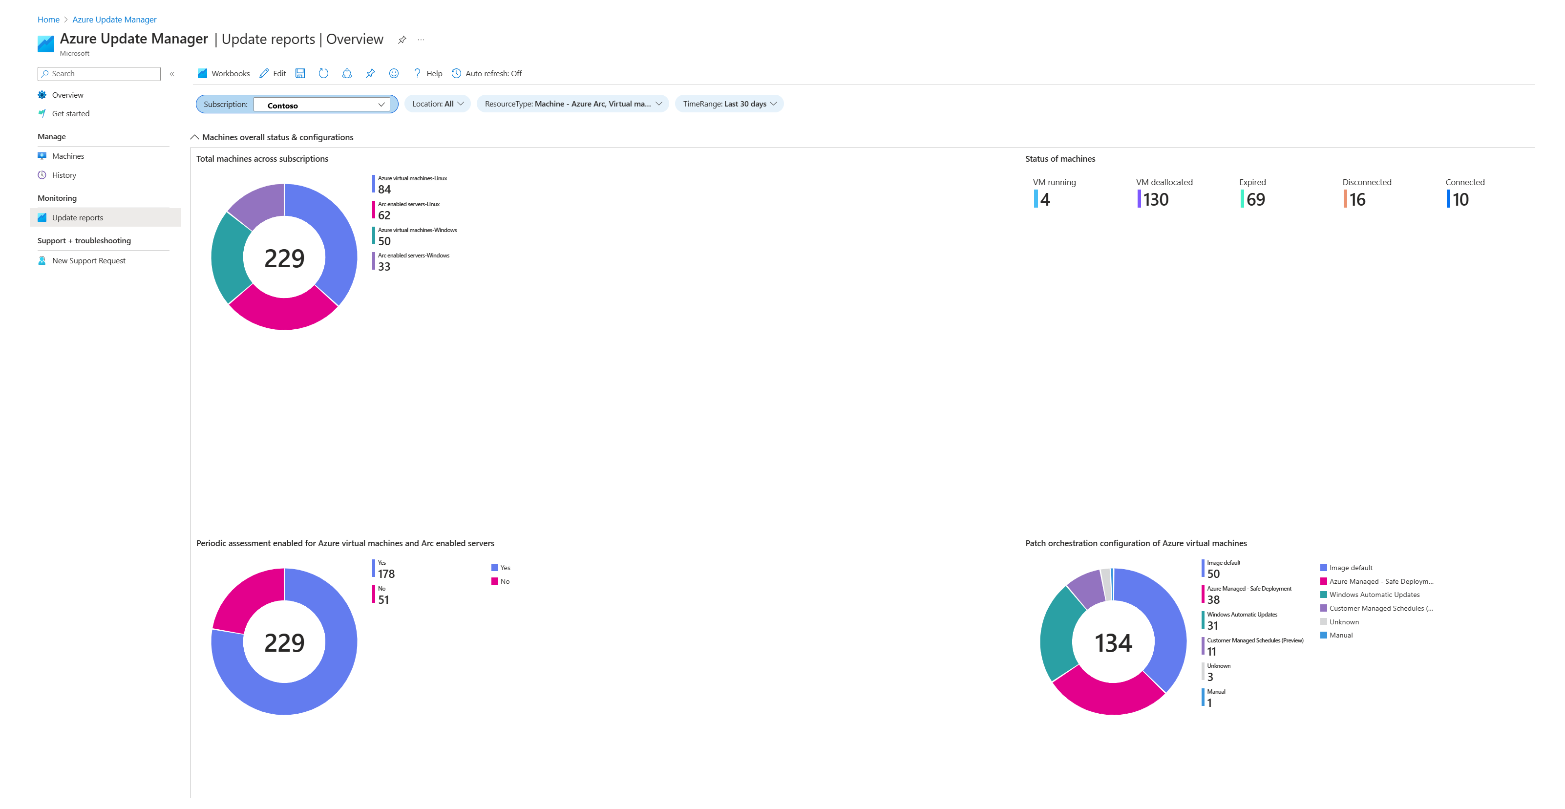The width and height of the screenshot is (1565, 809).
Task: Toggle Auto refresh Off setting
Action: click(x=490, y=73)
